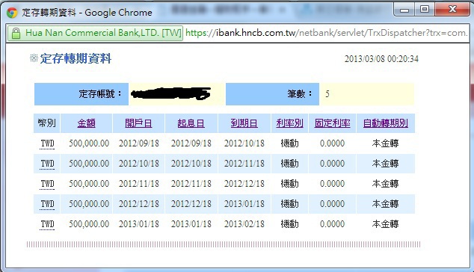
Task: Click maturity date 2012/10/18 in first row
Action: pos(244,143)
